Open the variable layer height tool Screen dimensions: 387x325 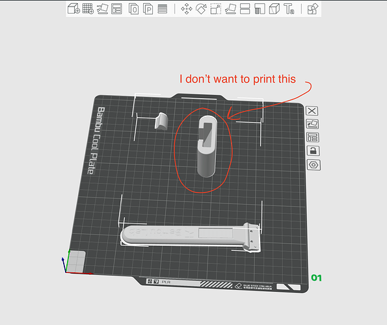[163, 9]
